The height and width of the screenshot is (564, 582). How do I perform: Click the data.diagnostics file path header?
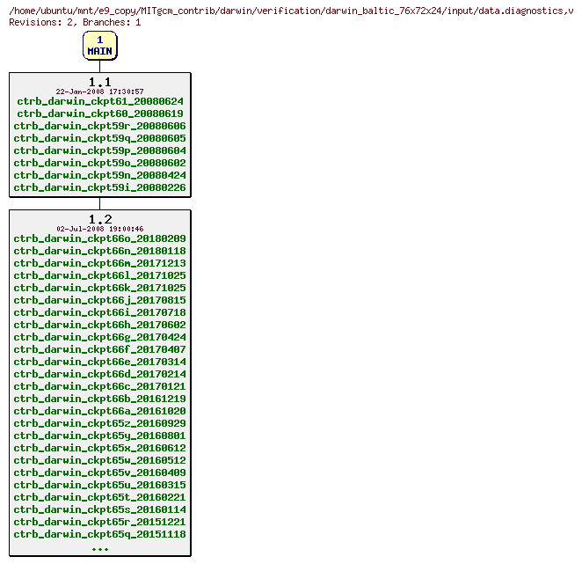click(x=291, y=11)
